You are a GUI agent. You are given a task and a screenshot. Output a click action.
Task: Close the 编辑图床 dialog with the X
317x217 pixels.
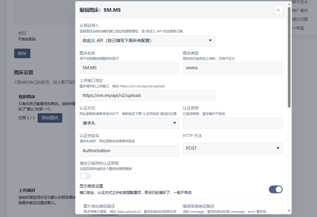click(x=278, y=10)
